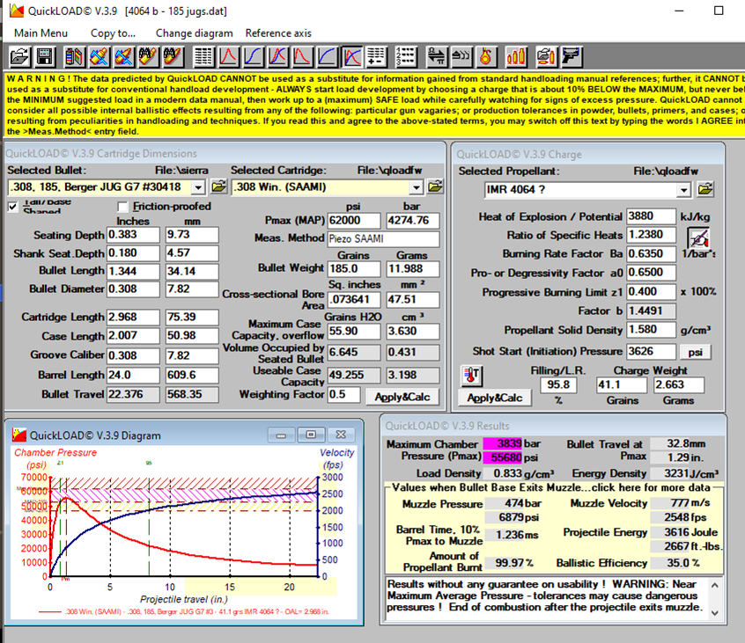Click the opposing arrows balance icon
This screenshot has width=745, height=643.
(x=436, y=57)
